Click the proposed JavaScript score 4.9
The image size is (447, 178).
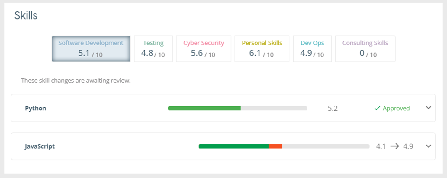click(408, 146)
